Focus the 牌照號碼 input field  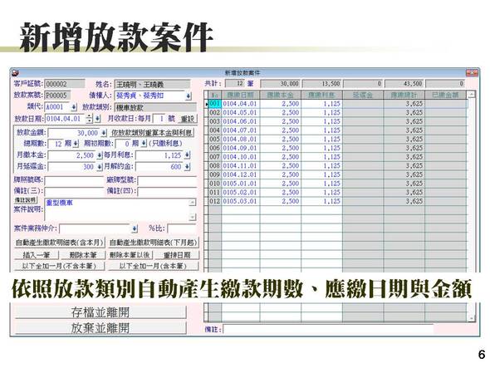(74, 180)
